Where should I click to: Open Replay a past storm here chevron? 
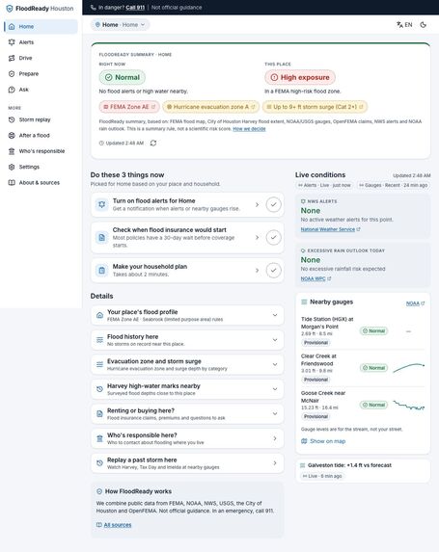pyautogui.click(x=275, y=463)
